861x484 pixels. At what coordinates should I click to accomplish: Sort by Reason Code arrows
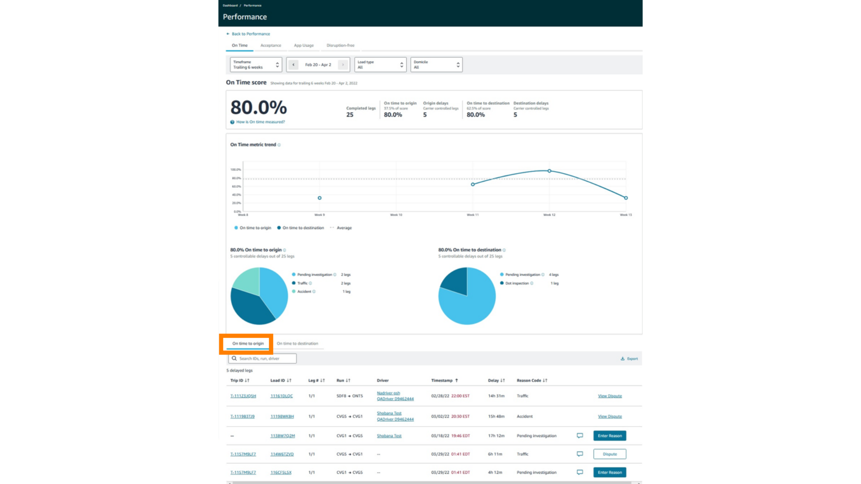[x=545, y=380]
